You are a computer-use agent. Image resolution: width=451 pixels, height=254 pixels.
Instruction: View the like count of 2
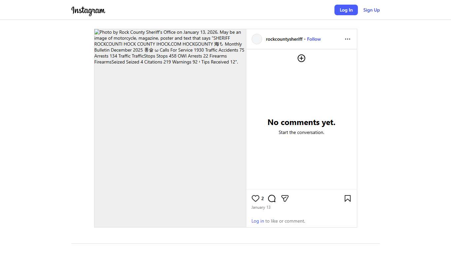tap(262, 198)
